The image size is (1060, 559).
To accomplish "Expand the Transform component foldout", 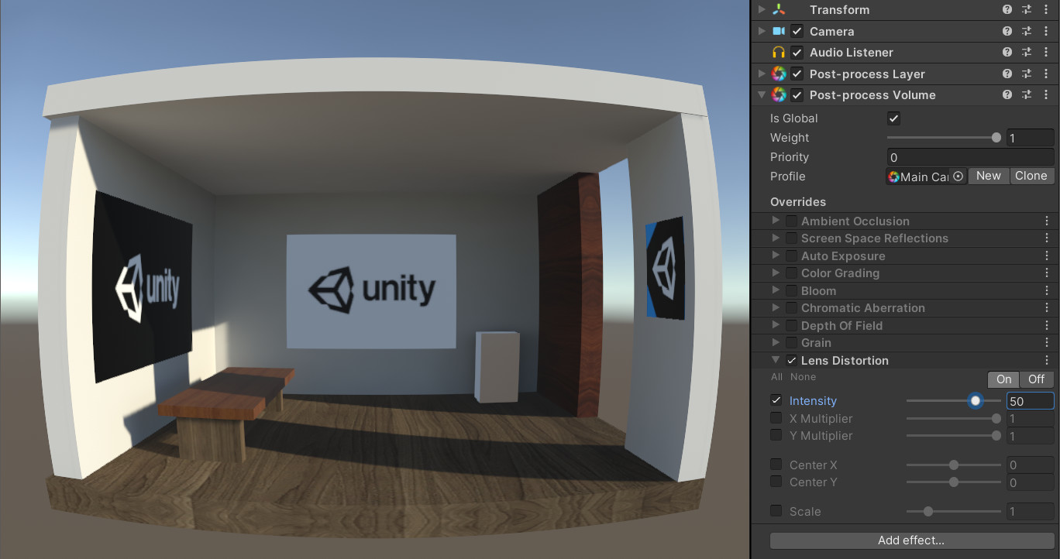I will point(761,10).
